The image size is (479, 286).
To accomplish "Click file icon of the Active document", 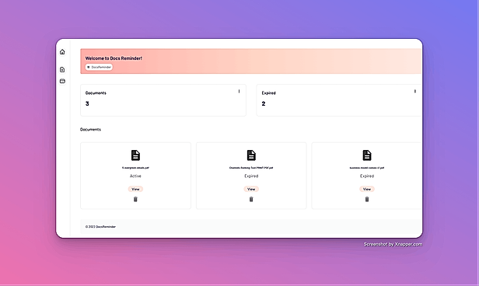I will click(x=135, y=155).
